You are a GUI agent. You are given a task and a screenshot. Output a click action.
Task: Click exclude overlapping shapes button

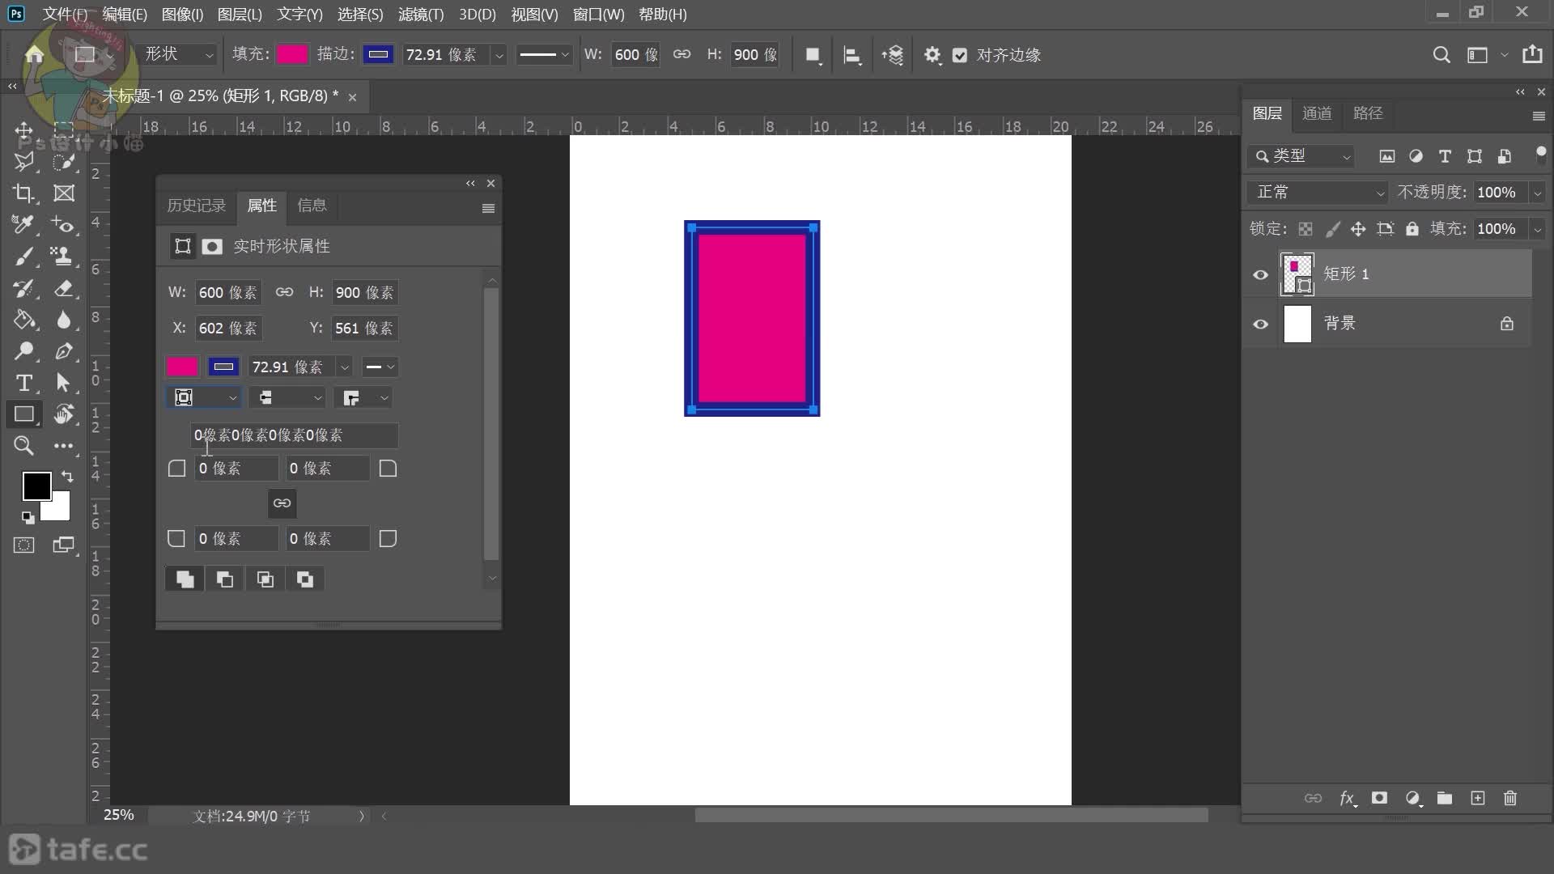tap(304, 579)
